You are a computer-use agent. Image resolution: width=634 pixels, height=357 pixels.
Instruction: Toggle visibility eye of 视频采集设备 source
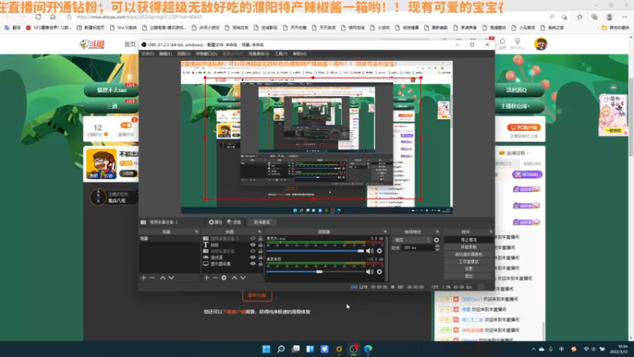(x=253, y=251)
